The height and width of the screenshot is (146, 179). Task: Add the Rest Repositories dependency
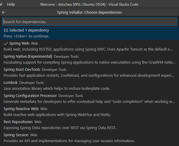89,125
